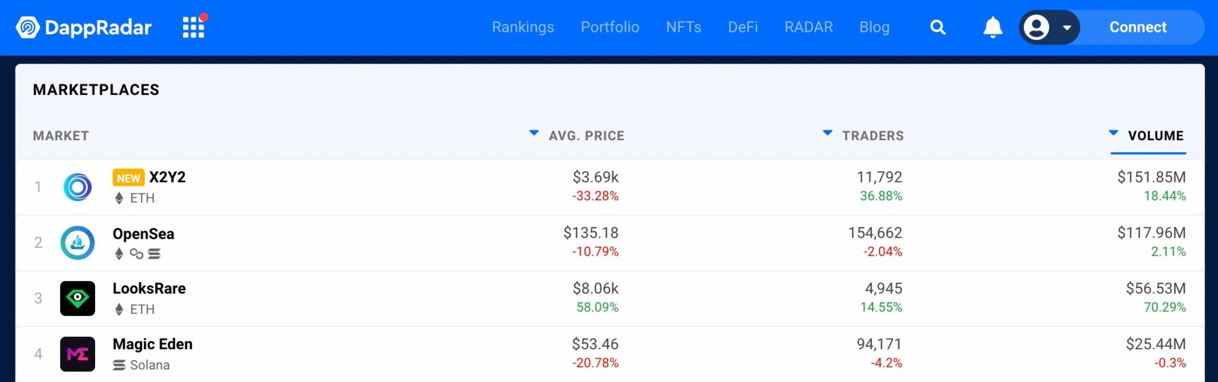Open the DeFi menu item
This screenshot has height=382, width=1218.
[x=743, y=27]
